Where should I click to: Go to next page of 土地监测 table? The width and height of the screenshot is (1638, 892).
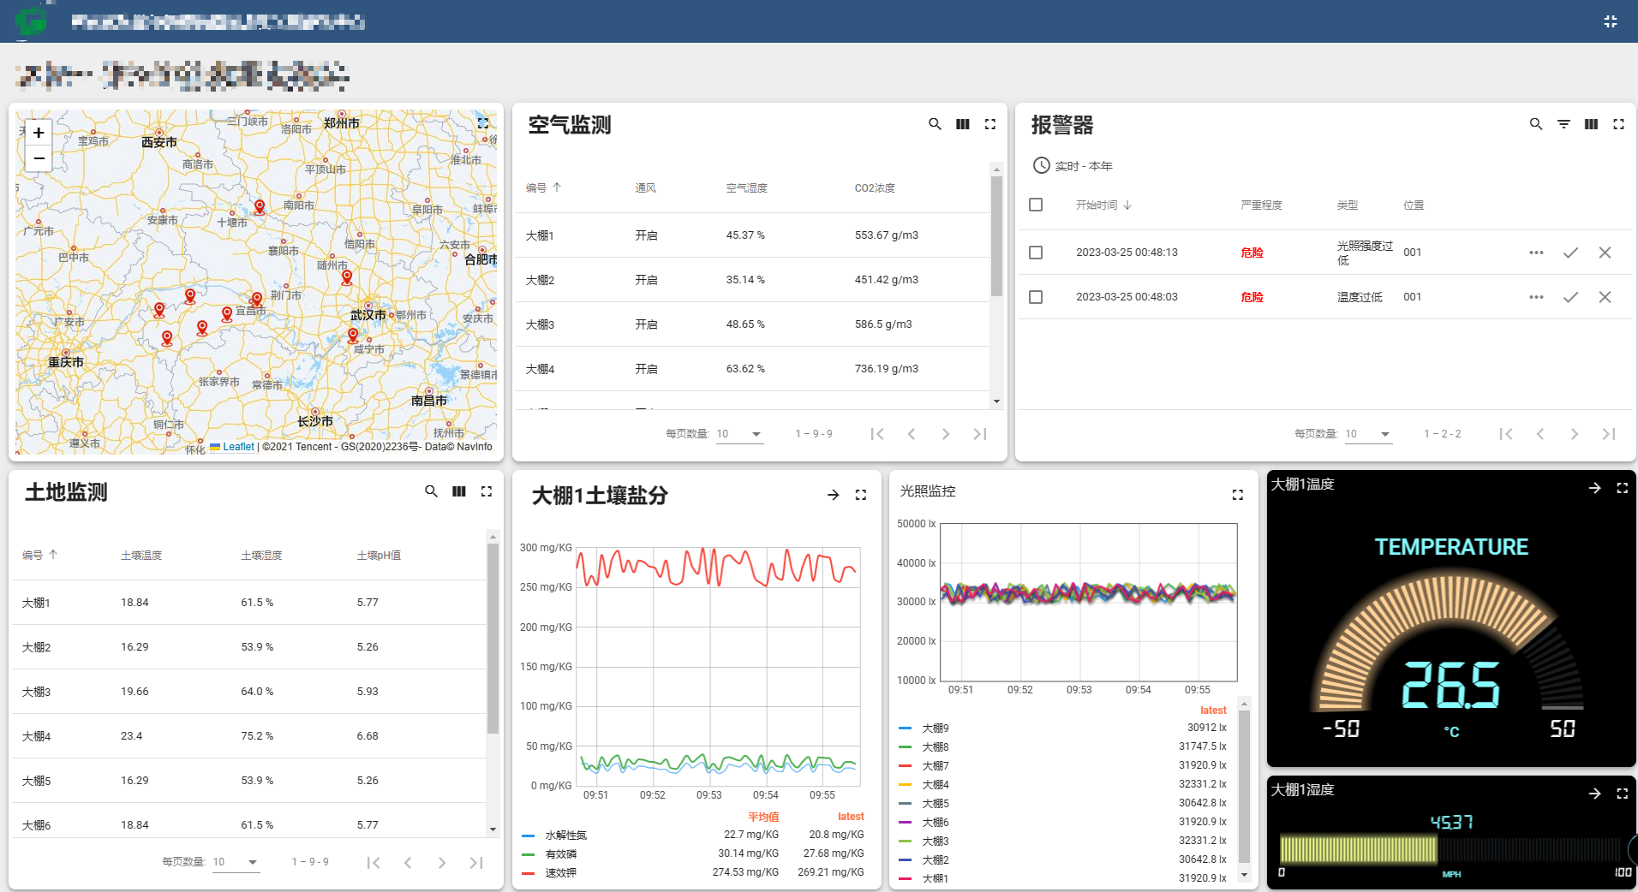click(442, 862)
